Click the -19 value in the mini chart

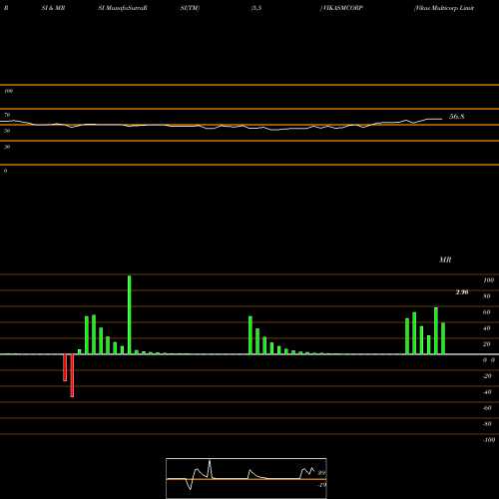pos(321,485)
